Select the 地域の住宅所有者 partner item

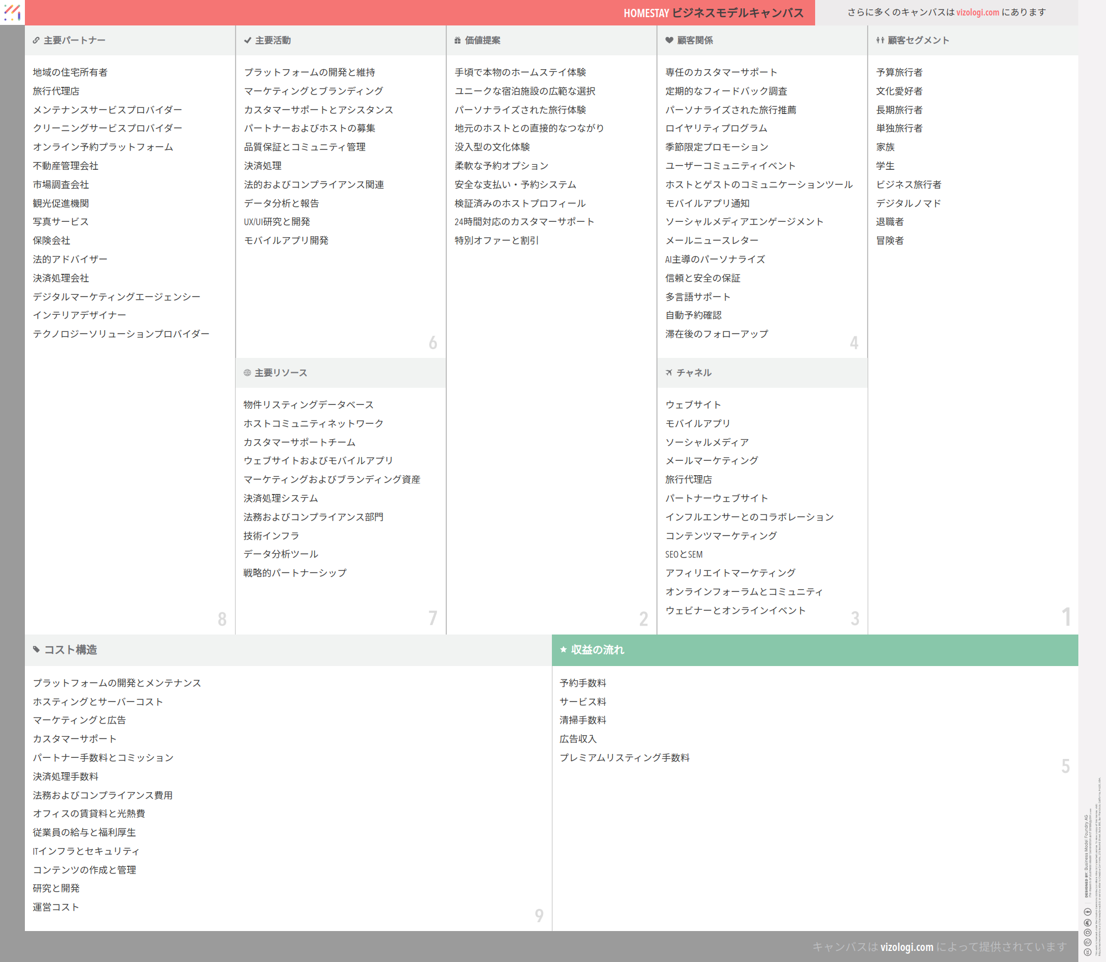70,72
